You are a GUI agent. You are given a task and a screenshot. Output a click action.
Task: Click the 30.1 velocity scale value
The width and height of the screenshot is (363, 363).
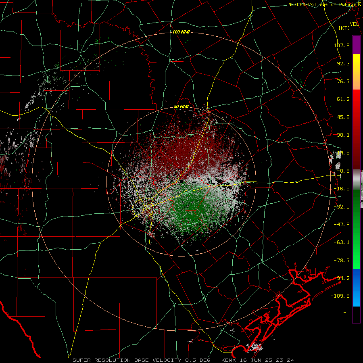[x=343, y=135]
